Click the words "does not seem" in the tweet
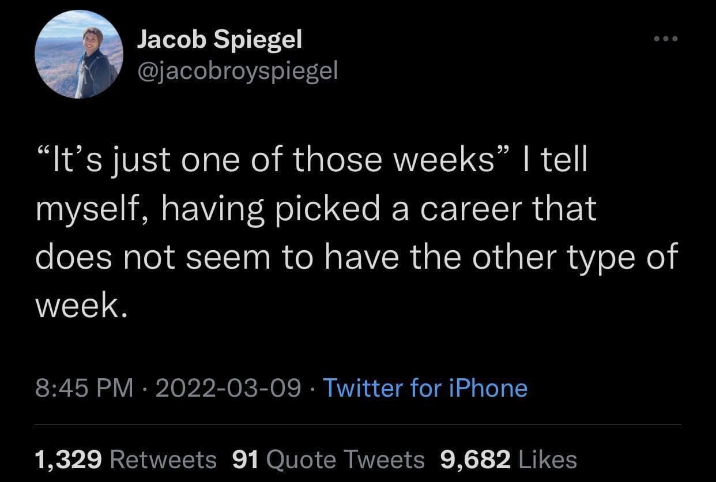 [152, 257]
